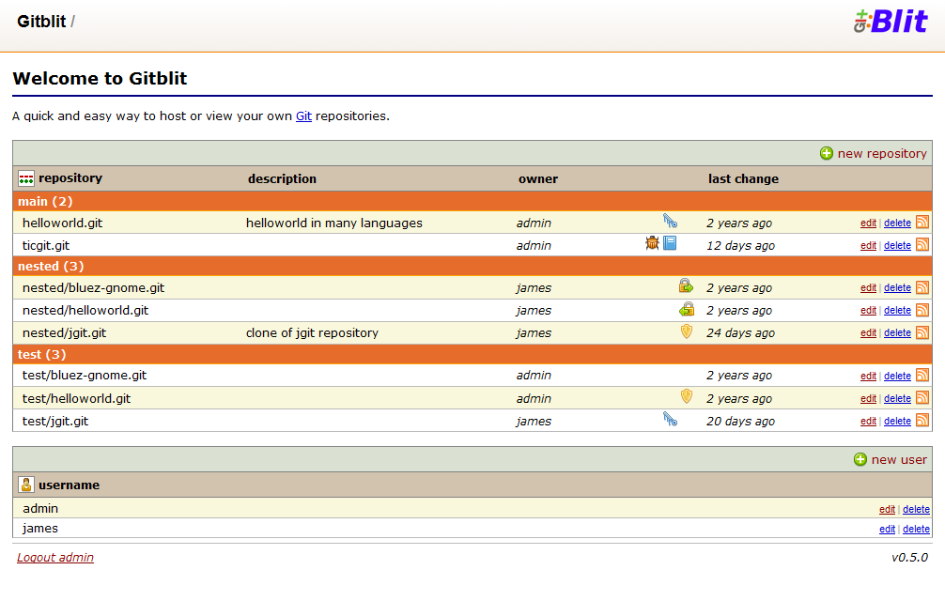Open nested/helloworld.git repository name

pos(85,311)
